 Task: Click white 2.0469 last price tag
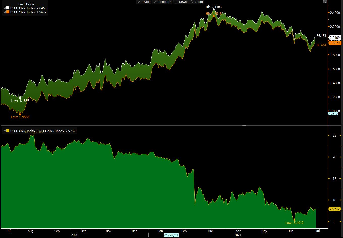pos(335,38)
